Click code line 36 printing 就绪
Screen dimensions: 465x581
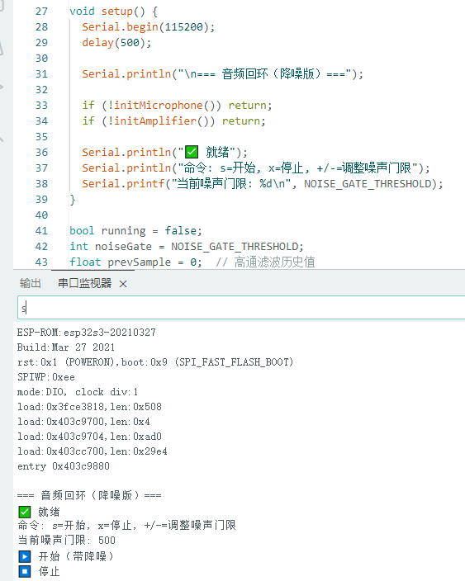tap(164, 153)
